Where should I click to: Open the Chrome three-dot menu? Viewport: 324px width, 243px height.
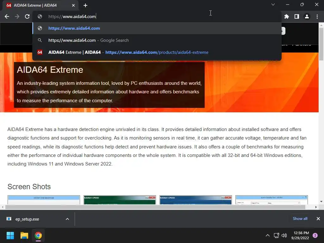(317, 16)
